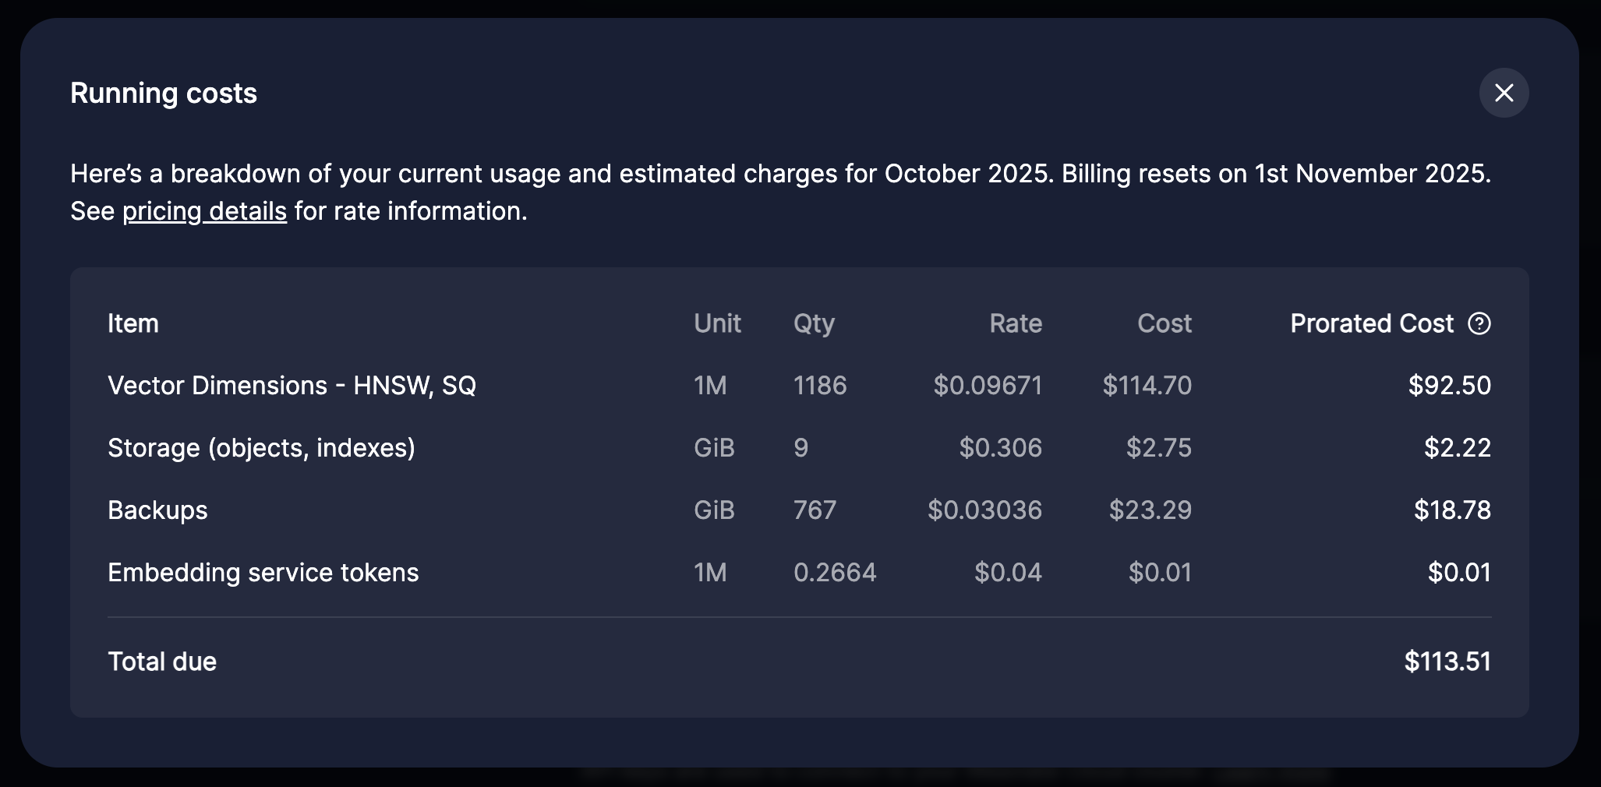Select the Backups line item

coord(157,510)
